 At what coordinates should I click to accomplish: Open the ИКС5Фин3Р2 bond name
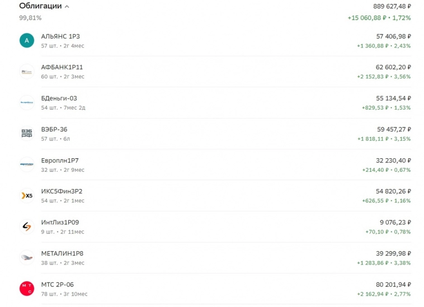(x=62, y=191)
